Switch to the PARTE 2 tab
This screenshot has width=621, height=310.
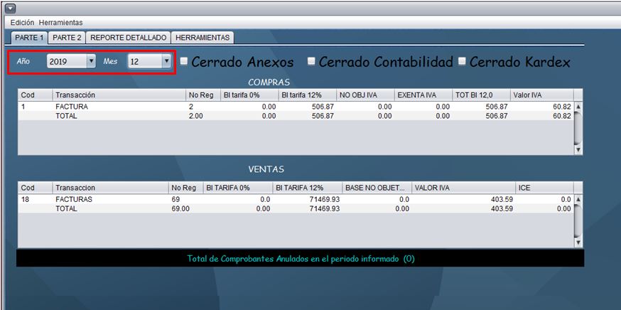click(67, 37)
